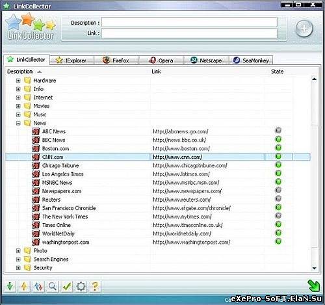Click the gray state indicator for Reuters
Image resolution: width=325 pixels, height=305 pixels.
pyautogui.click(x=278, y=199)
